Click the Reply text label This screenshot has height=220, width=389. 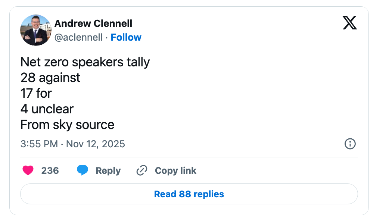coord(108,170)
